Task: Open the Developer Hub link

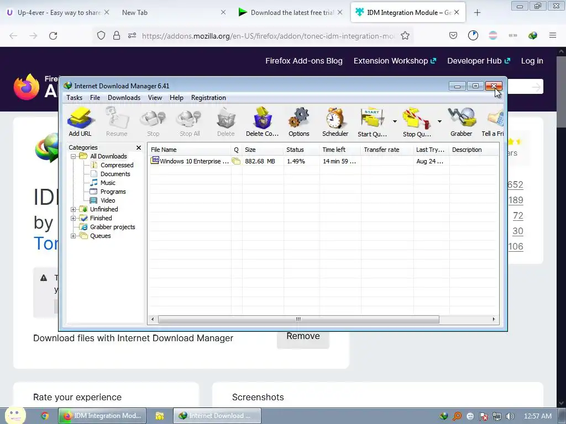Action: tap(479, 61)
